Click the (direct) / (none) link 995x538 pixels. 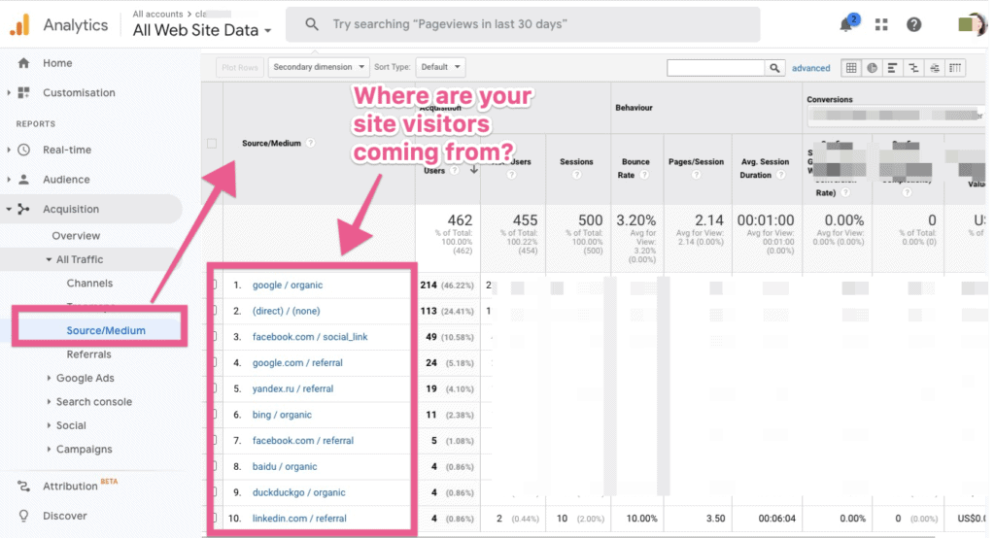click(287, 311)
